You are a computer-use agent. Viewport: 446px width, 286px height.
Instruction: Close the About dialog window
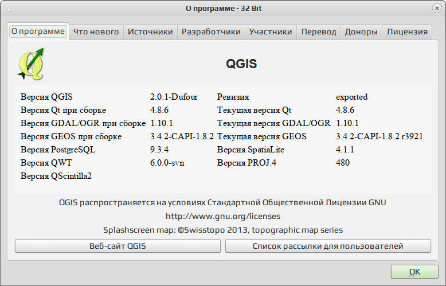pyautogui.click(x=437, y=8)
